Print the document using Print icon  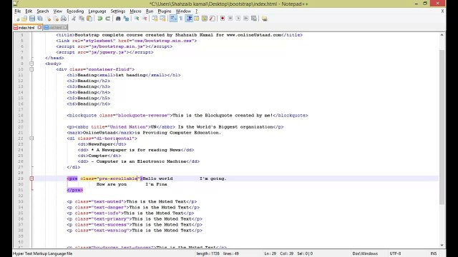click(64, 19)
